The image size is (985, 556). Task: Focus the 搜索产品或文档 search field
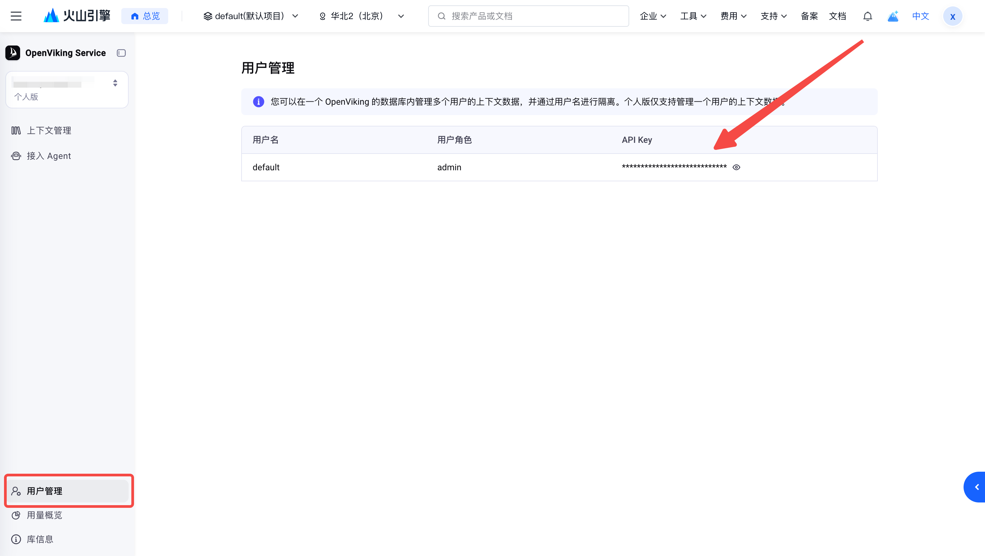(528, 16)
